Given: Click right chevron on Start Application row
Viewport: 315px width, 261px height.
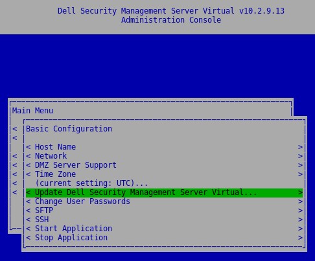Looking at the screenshot, I should coord(300,229).
